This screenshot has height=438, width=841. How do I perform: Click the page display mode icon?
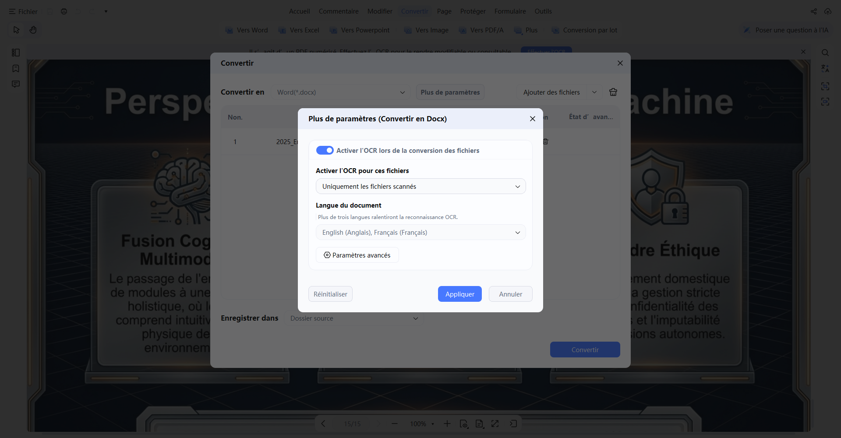479,424
